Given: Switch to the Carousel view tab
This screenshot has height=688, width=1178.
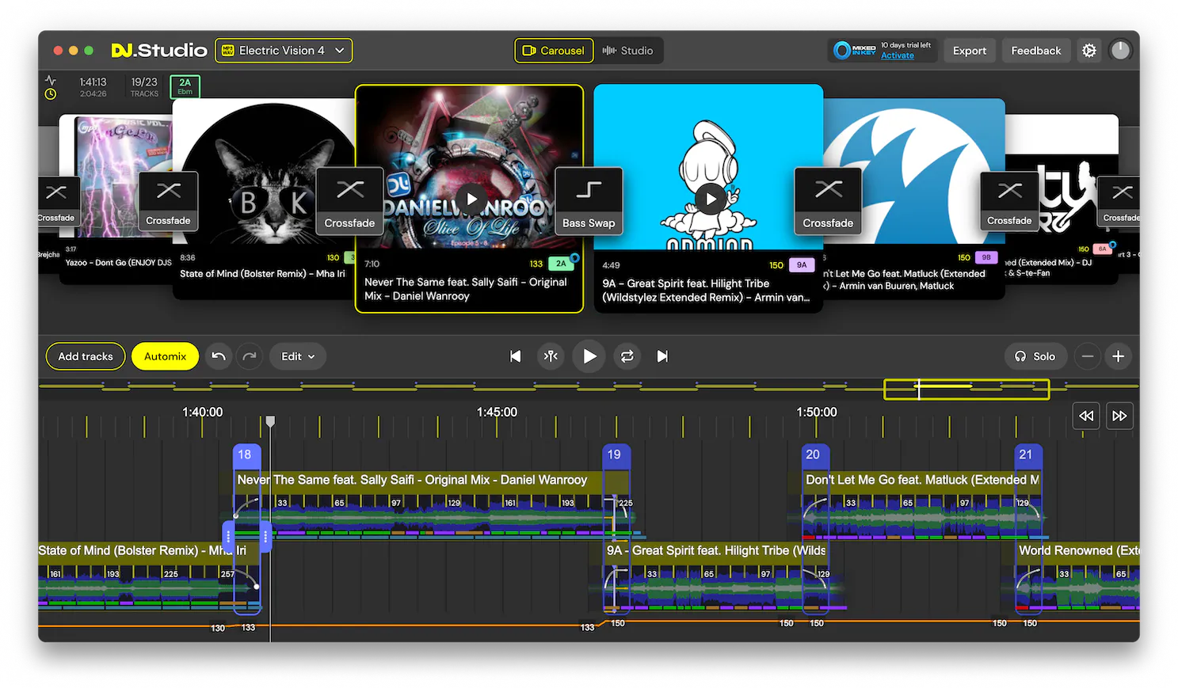Looking at the screenshot, I should coord(554,51).
